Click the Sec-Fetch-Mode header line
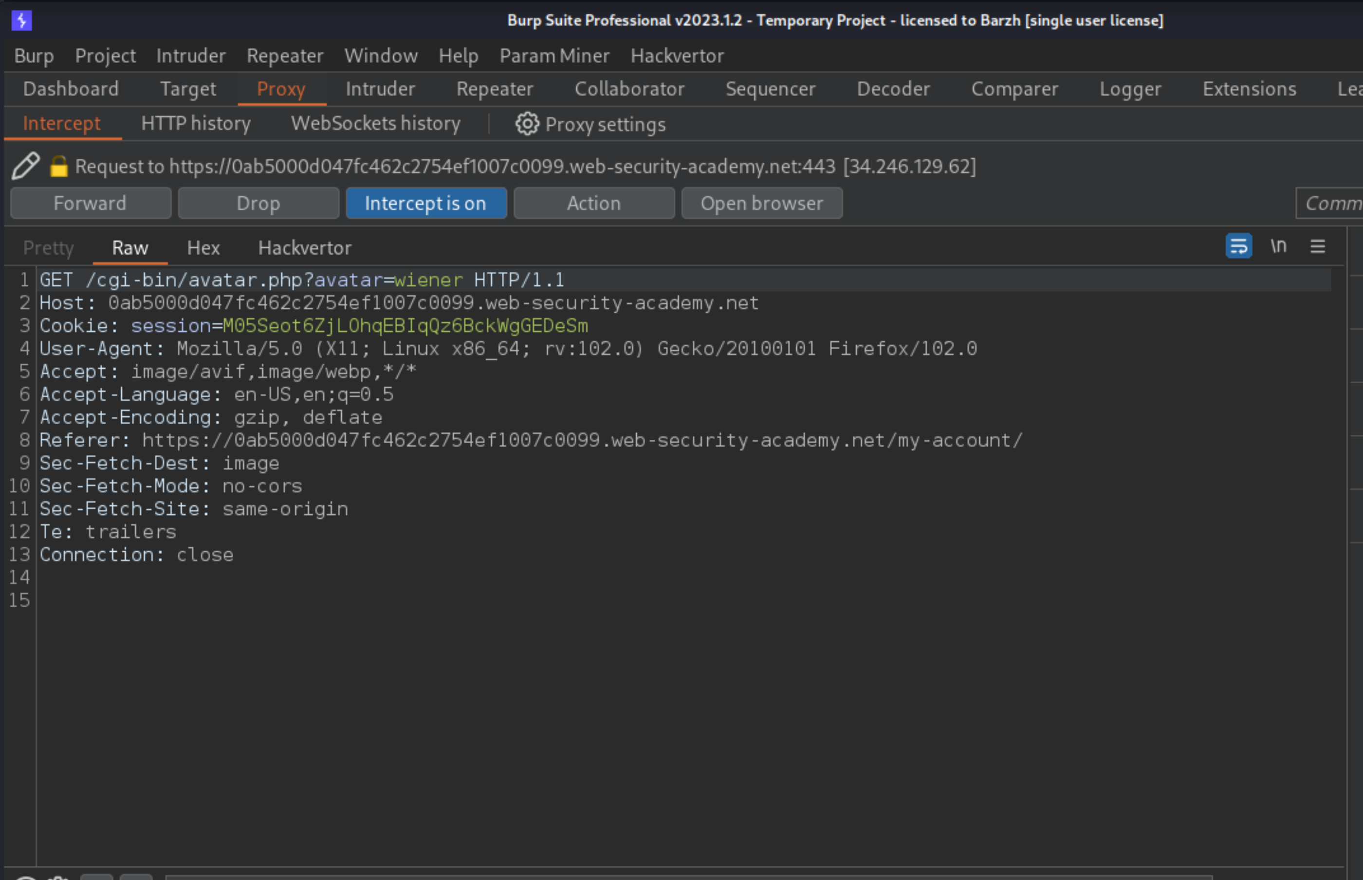 pos(171,486)
